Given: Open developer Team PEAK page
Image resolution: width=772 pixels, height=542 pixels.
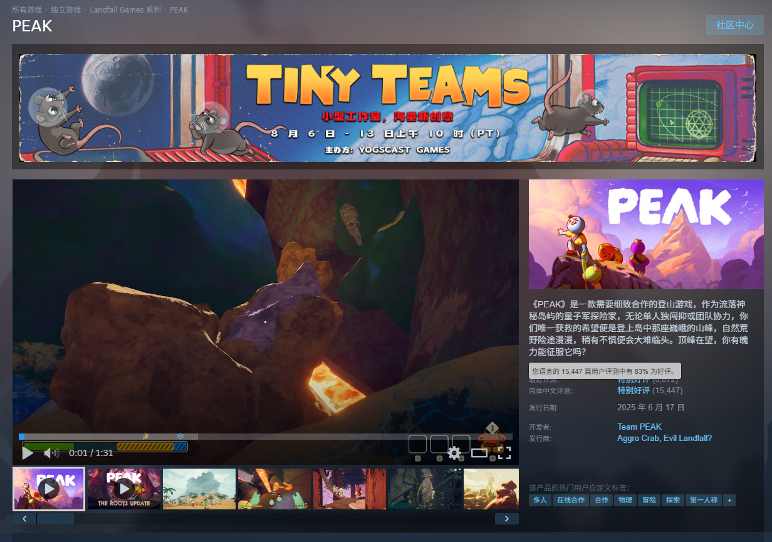Looking at the screenshot, I should (639, 427).
